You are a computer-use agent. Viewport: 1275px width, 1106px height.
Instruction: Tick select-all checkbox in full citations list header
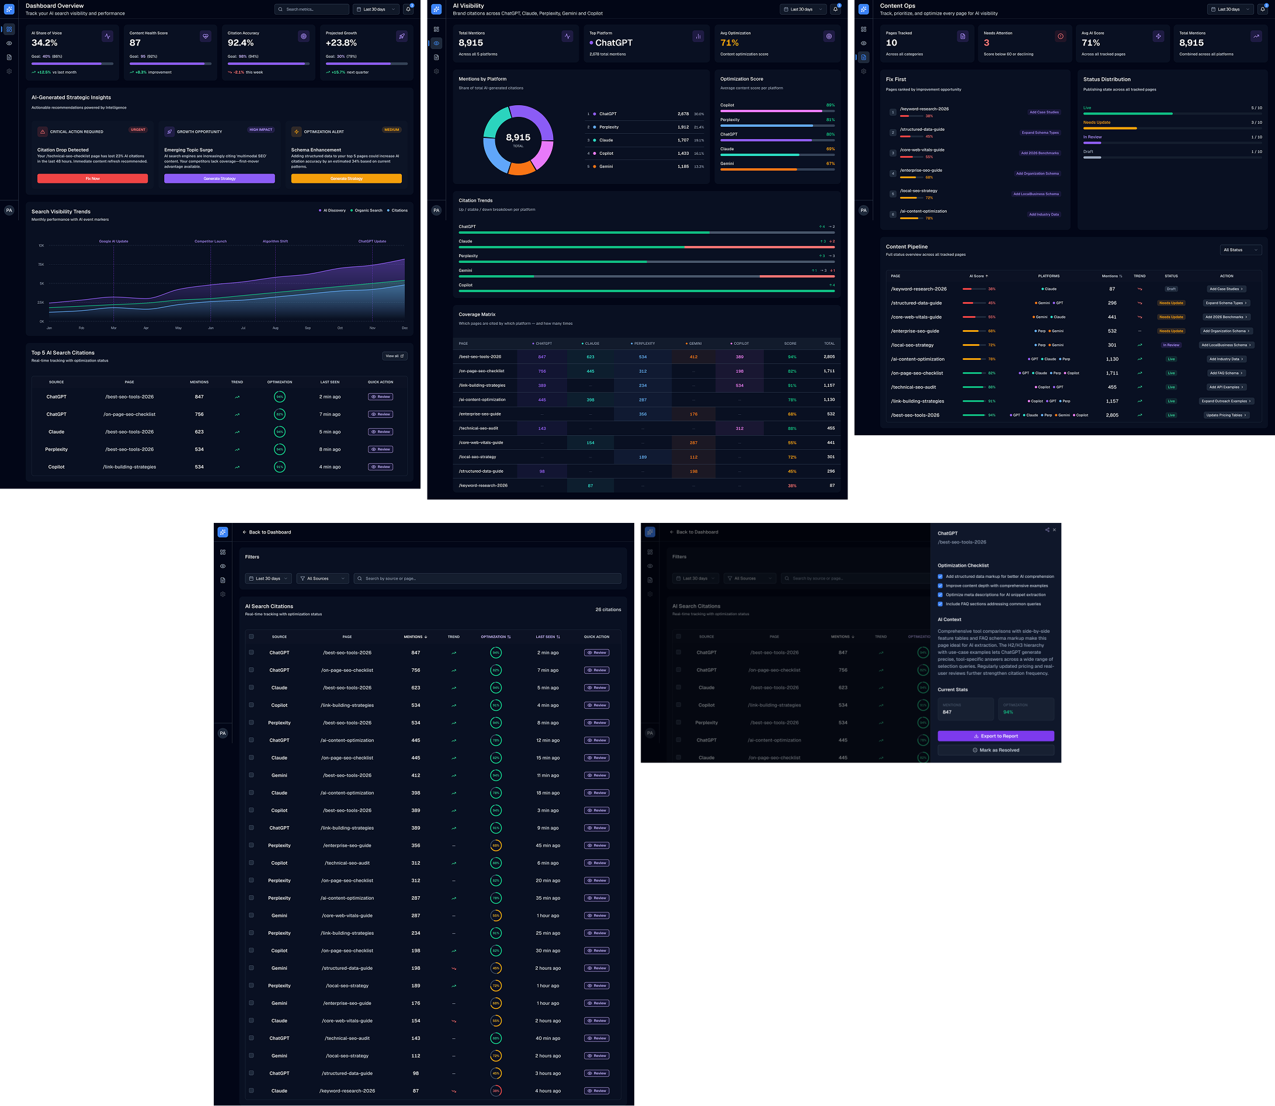251,636
